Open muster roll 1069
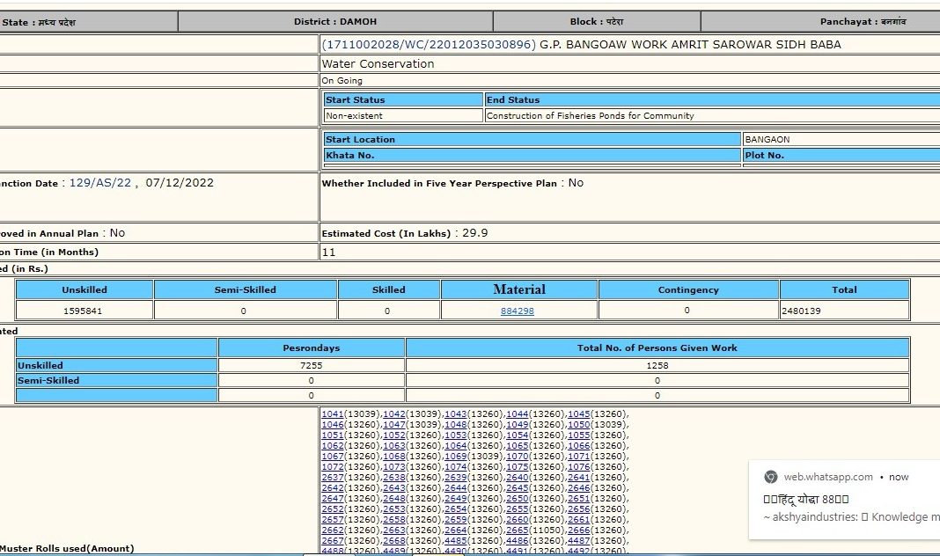The width and height of the screenshot is (940, 556). pos(456,457)
